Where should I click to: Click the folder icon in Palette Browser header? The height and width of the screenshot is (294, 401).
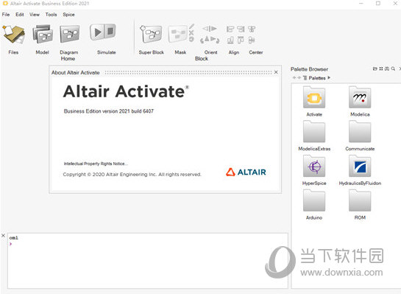375,69
